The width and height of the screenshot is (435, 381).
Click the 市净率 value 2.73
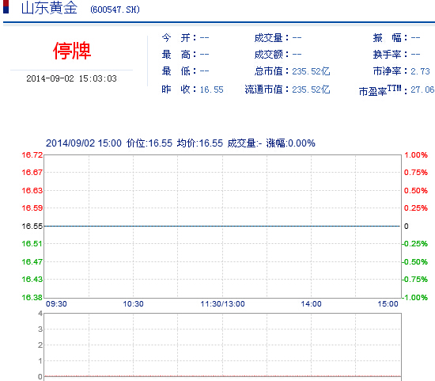click(x=420, y=71)
